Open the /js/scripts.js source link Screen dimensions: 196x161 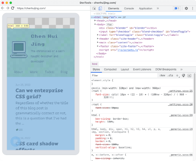(x=128, y=50)
